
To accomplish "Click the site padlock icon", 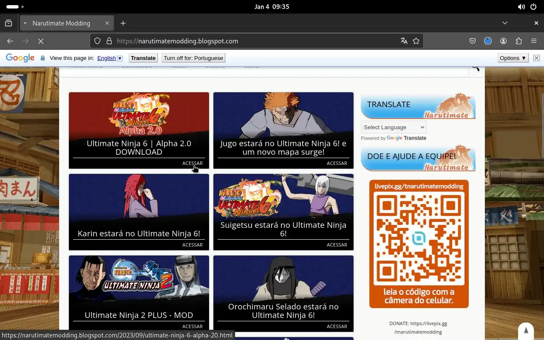I will (x=109, y=41).
